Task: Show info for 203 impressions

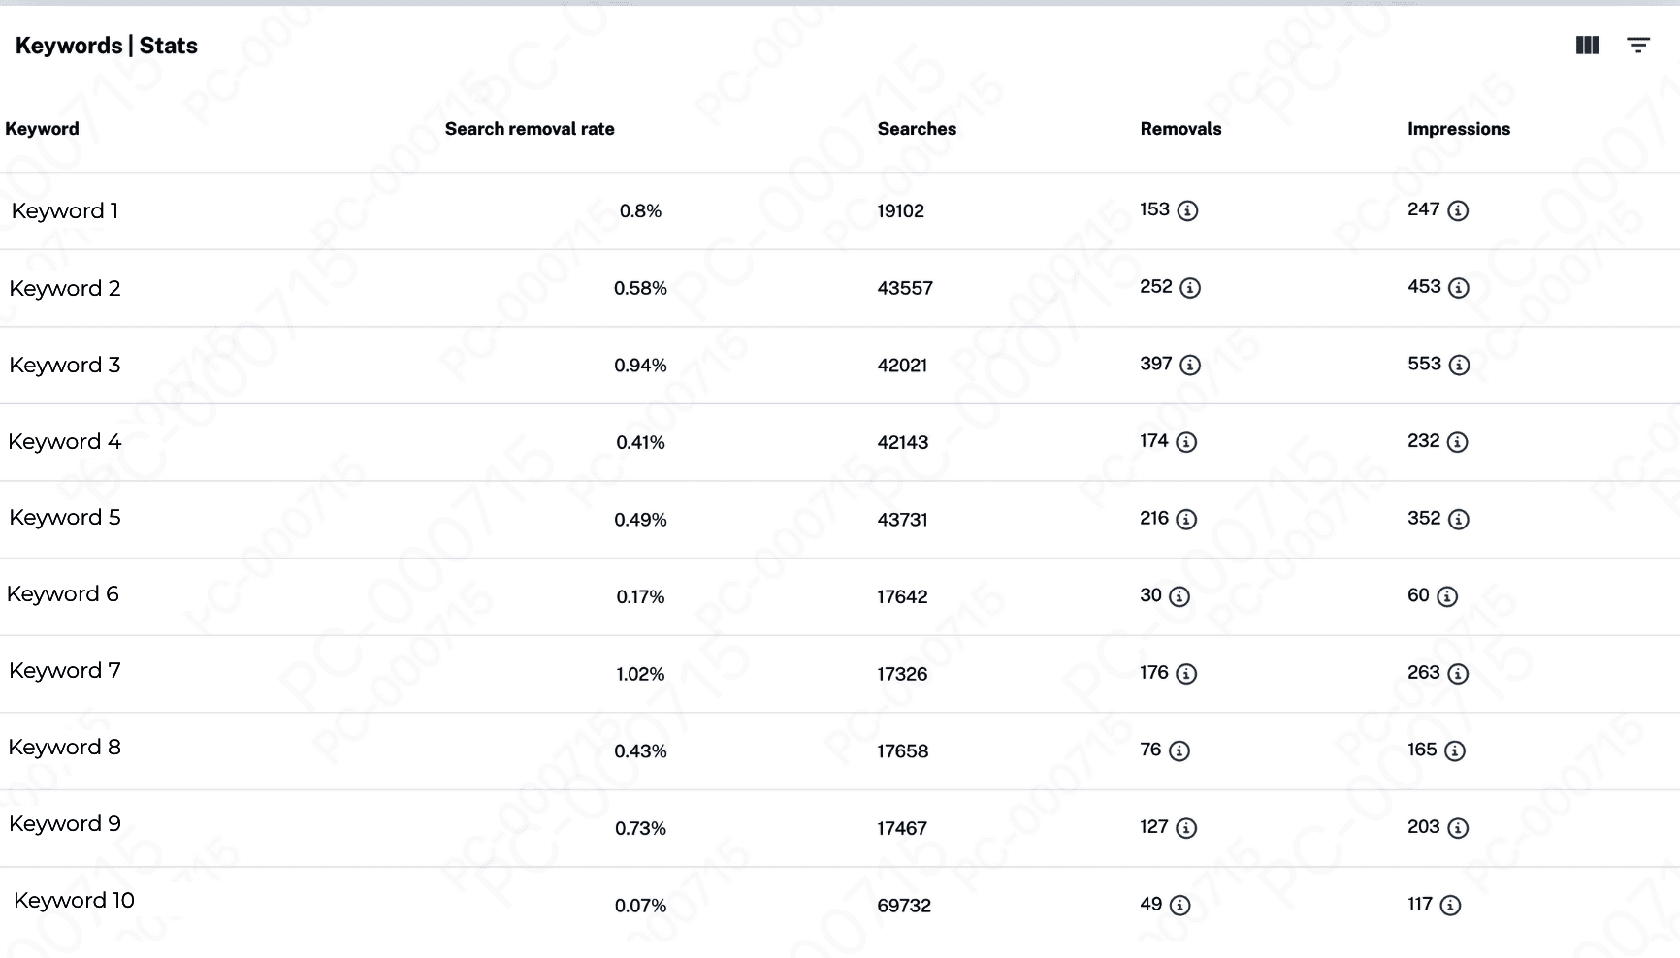Action: point(1458,828)
